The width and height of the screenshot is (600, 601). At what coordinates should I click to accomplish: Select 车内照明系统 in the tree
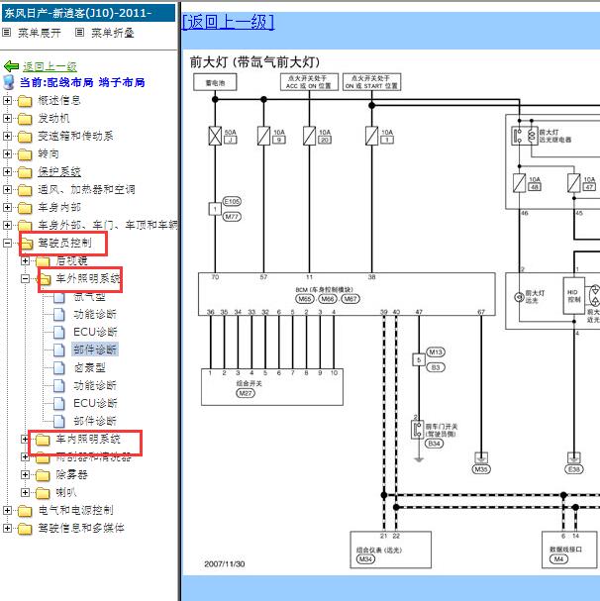[88, 439]
